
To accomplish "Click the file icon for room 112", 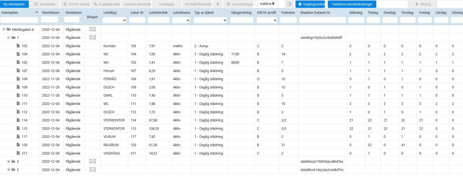I will pos(18,112).
